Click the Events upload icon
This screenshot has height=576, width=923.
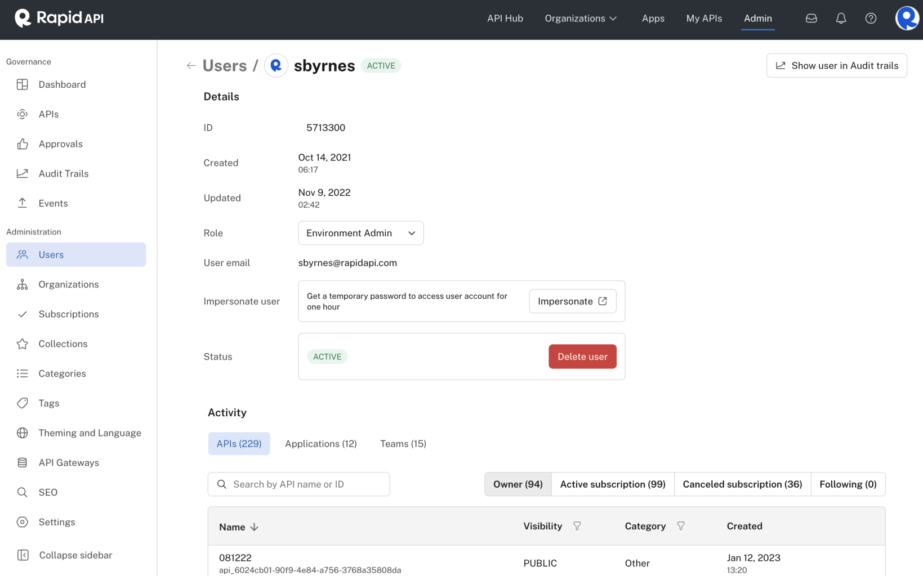point(23,203)
